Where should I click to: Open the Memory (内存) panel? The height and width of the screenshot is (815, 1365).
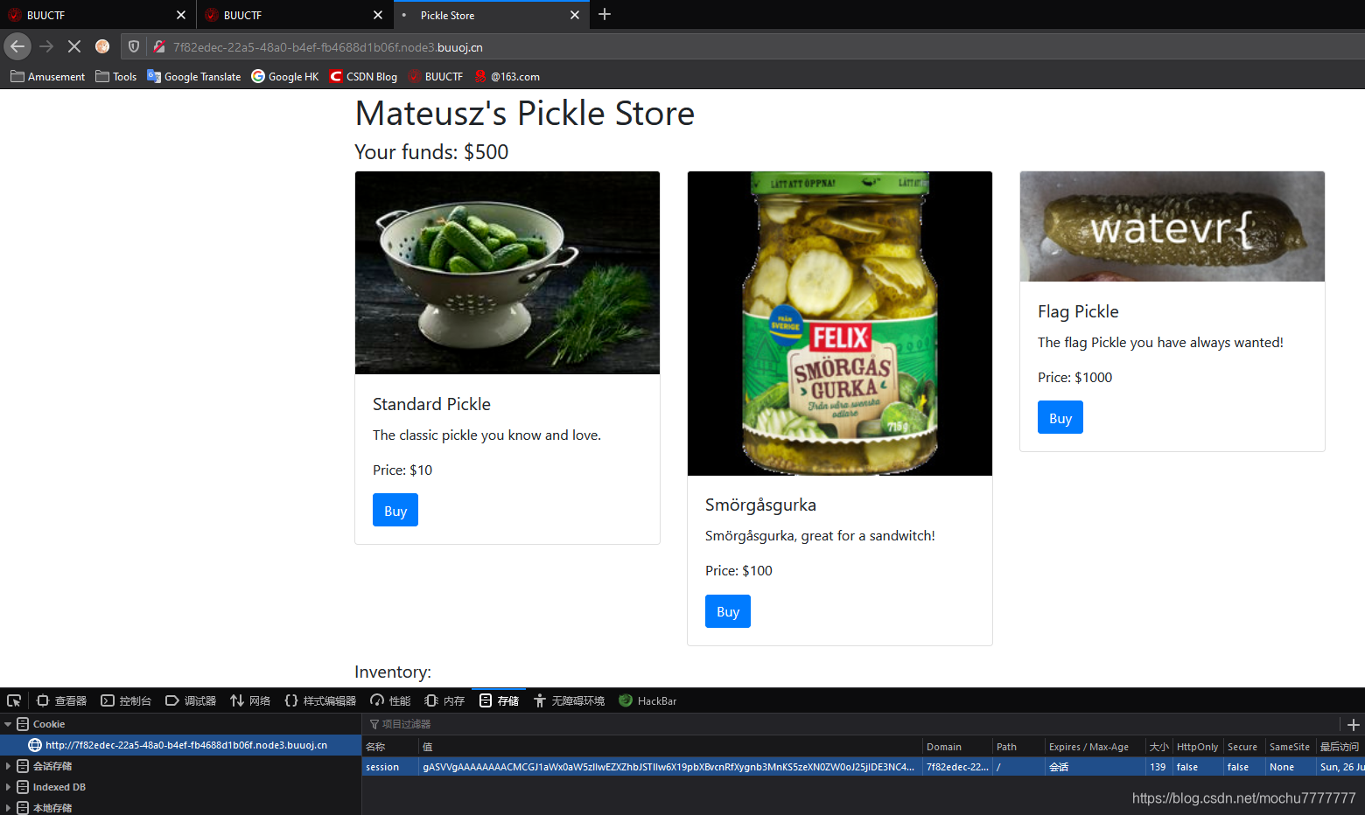(444, 700)
